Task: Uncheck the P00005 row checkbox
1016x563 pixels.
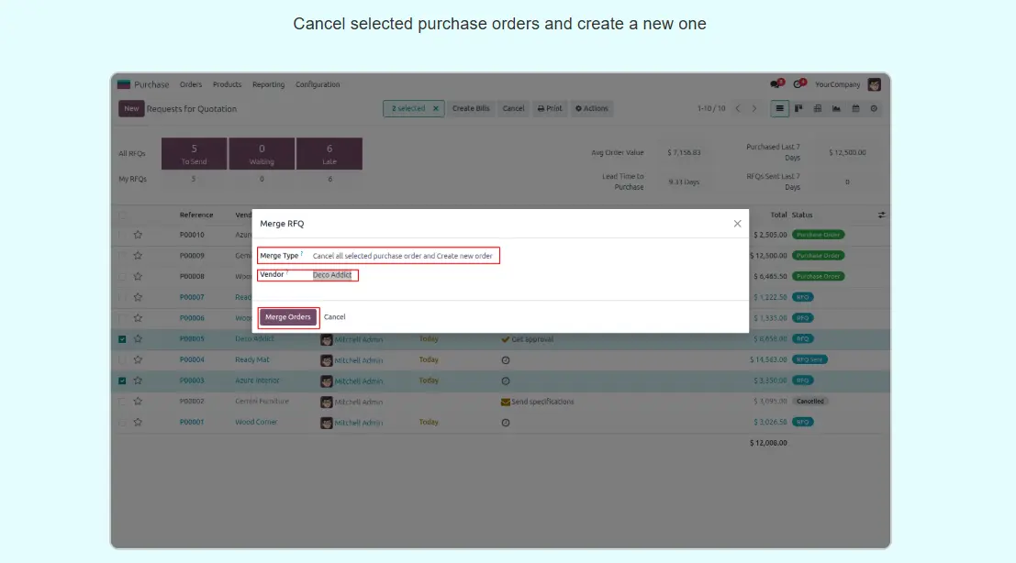Action: 123,338
